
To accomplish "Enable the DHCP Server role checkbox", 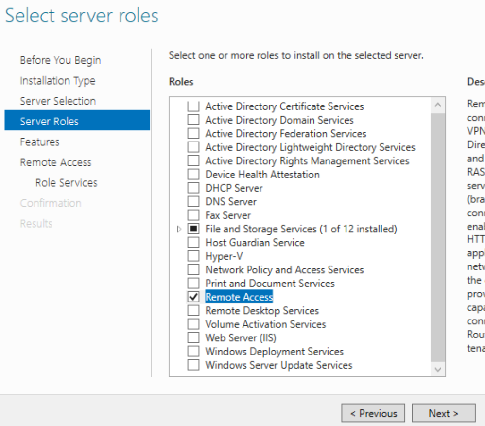I will [193, 188].
